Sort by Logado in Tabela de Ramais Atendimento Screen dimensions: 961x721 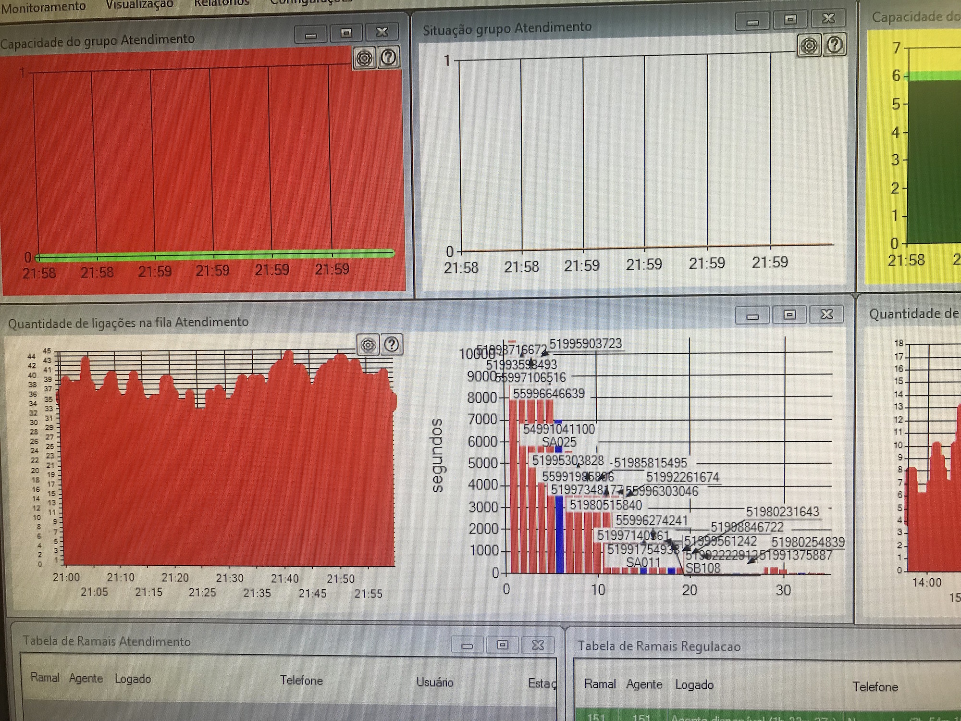pos(133,679)
